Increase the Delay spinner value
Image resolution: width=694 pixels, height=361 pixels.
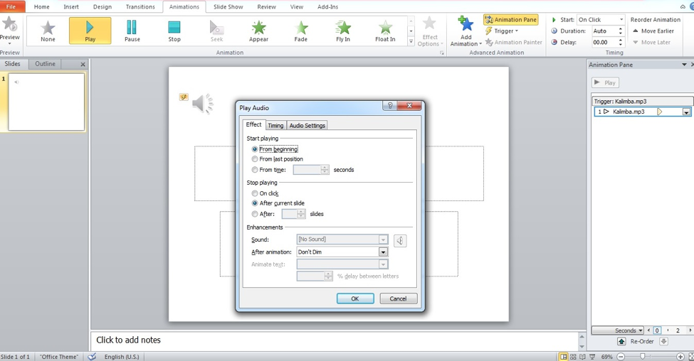621,41
